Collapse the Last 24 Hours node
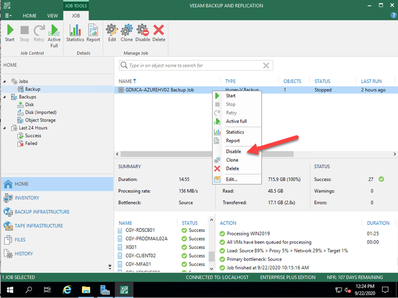The height and width of the screenshot is (298, 398). (x=4, y=128)
